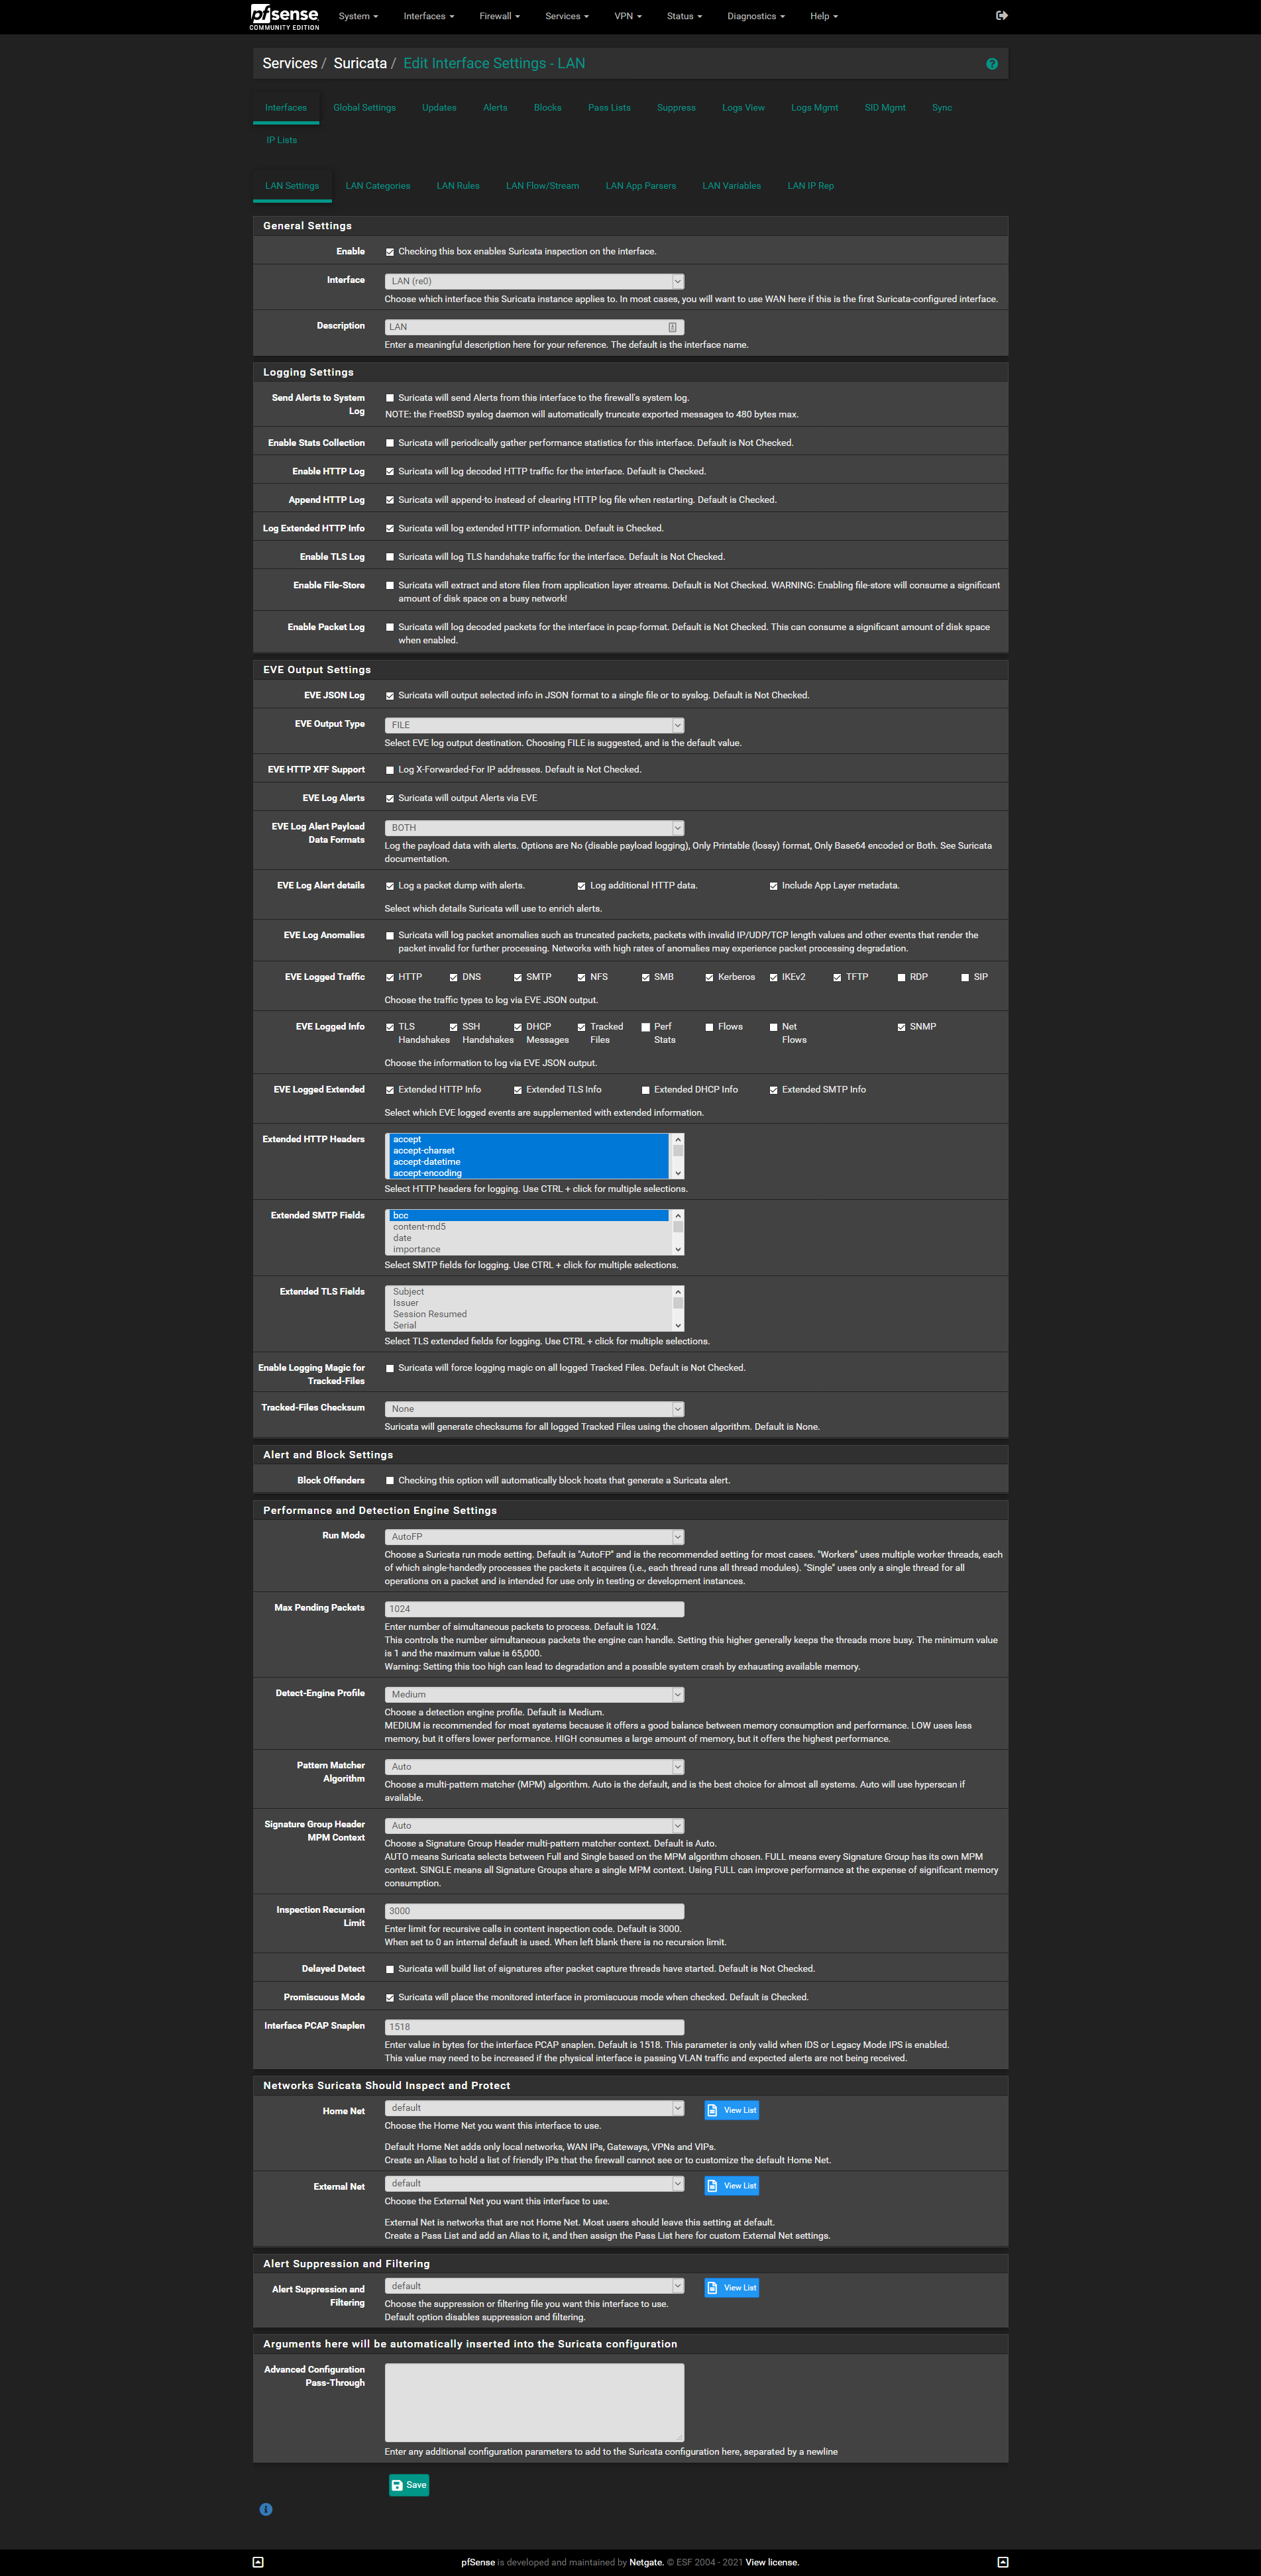Click the footer right corner icon
The height and width of the screenshot is (2576, 1261).
click(x=1003, y=2562)
